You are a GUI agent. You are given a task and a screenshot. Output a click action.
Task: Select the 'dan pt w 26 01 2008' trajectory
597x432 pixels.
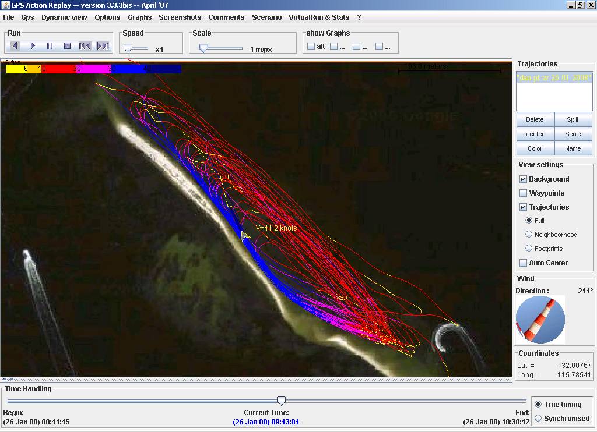[x=554, y=77]
